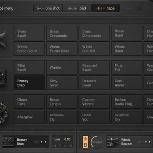Choose the Brass Diminuendo sound
Viewport: 153px width, 153px height.
pos(94,33)
